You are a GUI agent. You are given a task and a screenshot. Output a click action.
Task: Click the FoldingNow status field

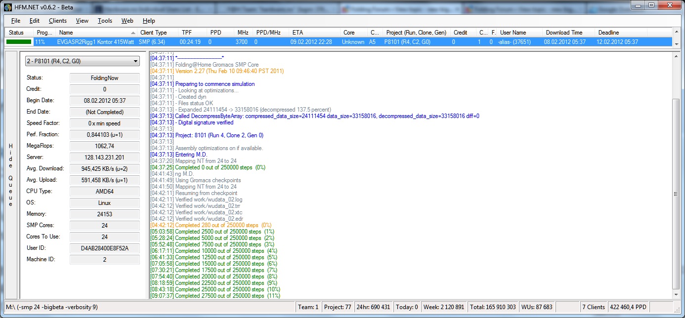[104, 78]
